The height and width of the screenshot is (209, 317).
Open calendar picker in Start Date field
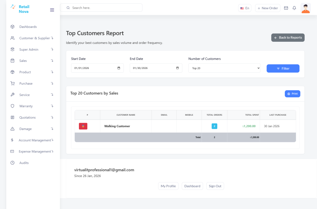[x=119, y=68]
